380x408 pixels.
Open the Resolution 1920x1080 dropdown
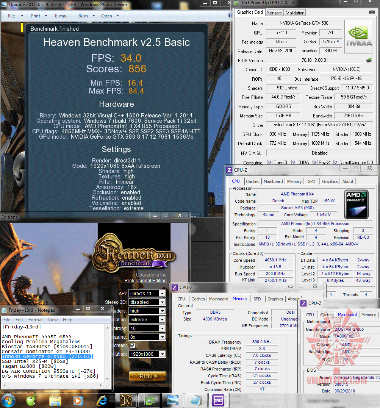pos(147,354)
